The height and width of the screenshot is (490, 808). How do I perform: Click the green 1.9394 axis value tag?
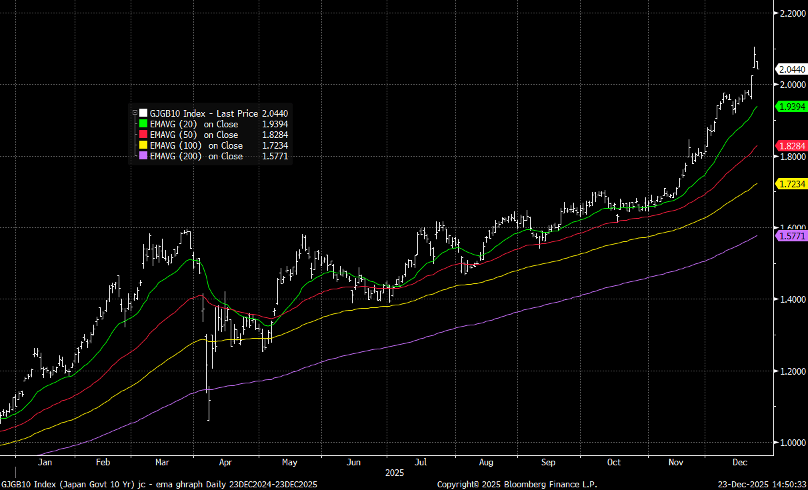pyautogui.click(x=791, y=107)
